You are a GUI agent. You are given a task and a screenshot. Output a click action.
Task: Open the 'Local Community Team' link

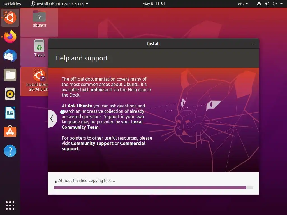[102, 125]
